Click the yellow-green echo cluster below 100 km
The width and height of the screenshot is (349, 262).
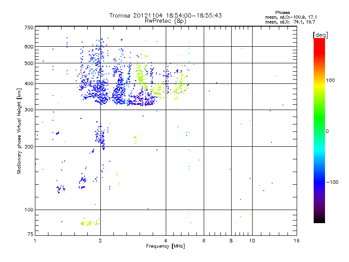(90, 222)
